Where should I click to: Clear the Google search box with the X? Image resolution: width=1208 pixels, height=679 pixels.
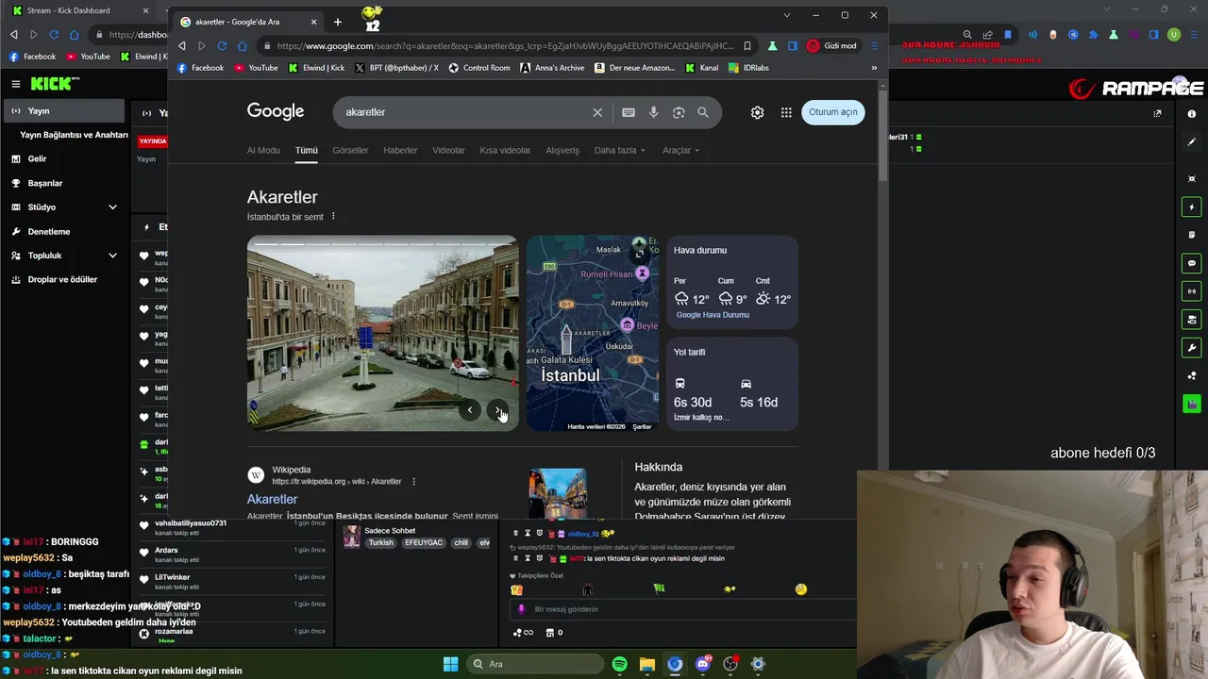[597, 112]
